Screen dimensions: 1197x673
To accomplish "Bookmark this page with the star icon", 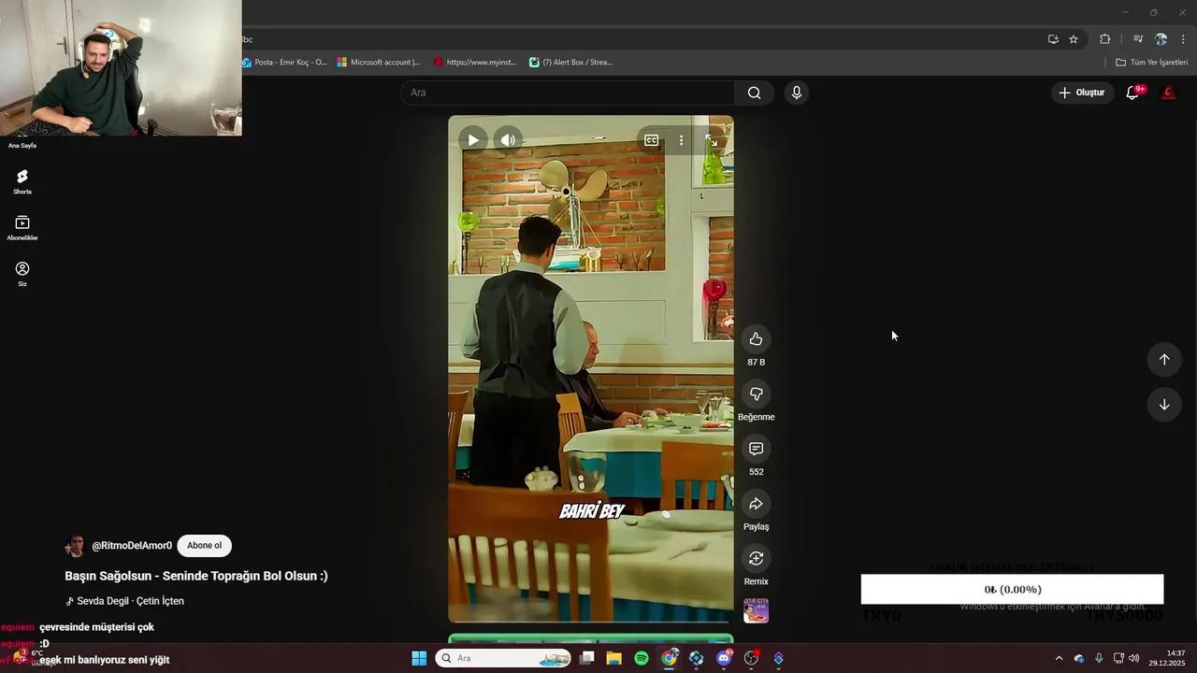I will click(x=1074, y=39).
